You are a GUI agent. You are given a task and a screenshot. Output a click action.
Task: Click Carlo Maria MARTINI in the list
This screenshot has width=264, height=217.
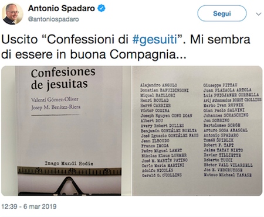tap(163, 166)
